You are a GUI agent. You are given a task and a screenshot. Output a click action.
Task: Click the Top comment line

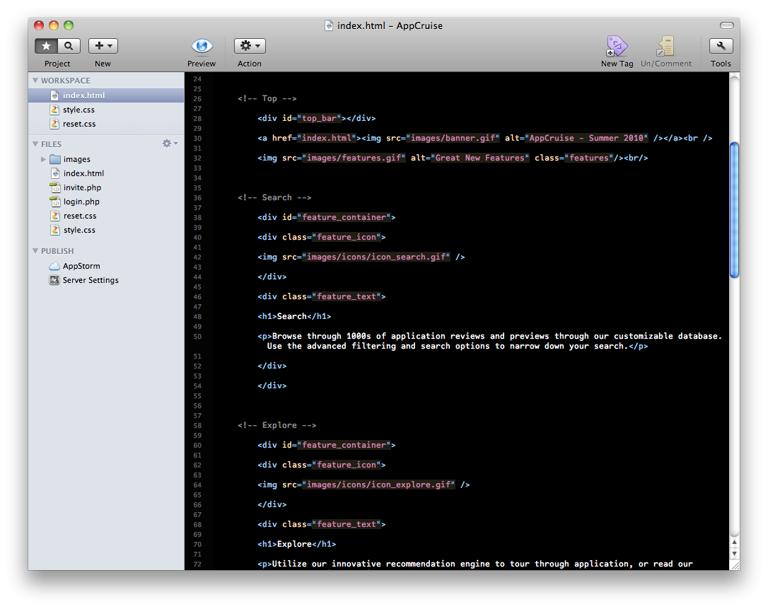pos(267,98)
